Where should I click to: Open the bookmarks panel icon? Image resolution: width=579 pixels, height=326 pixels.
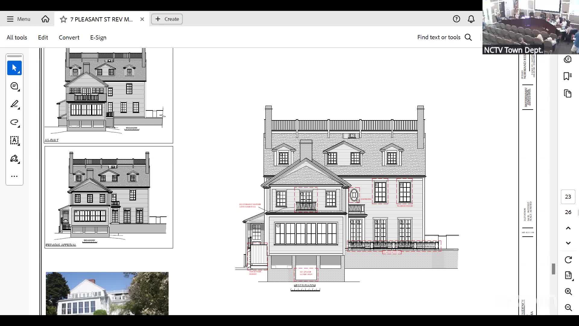(x=568, y=76)
